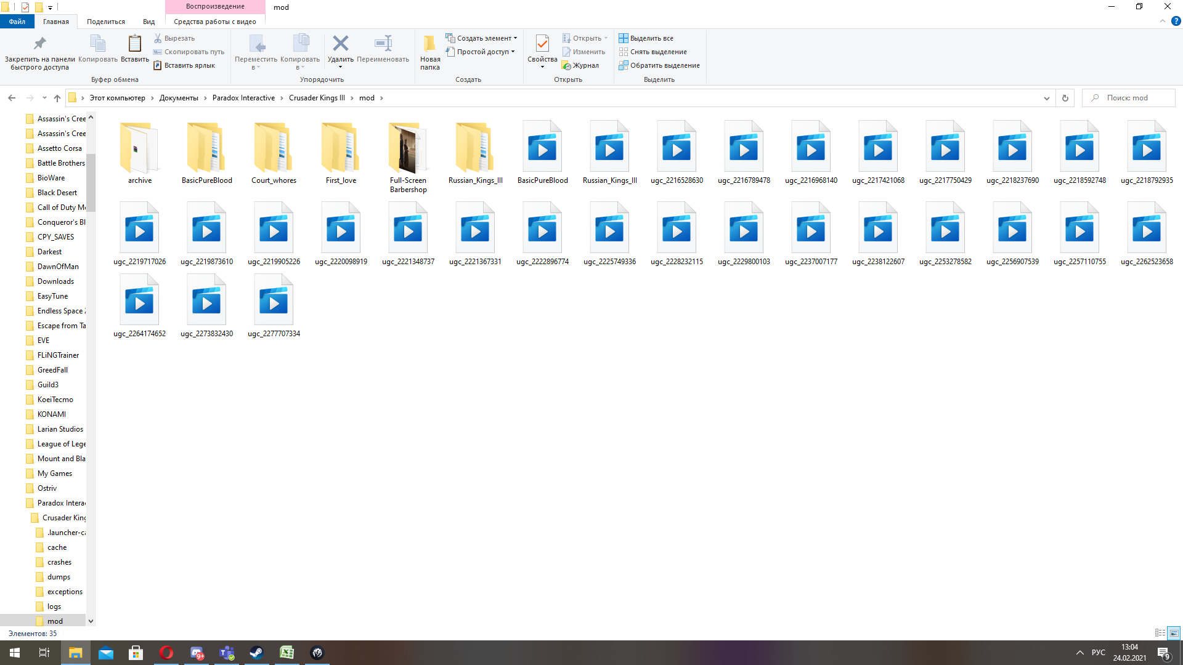The width and height of the screenshot is (1183, 665).
Task: Click Paradox Interactive in the address path
Action: click(243, 98)
